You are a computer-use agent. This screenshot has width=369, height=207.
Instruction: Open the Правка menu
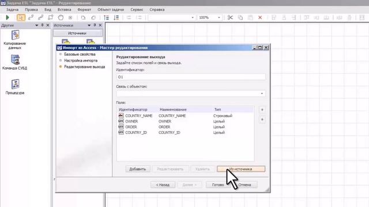click(x=31, y=10)
